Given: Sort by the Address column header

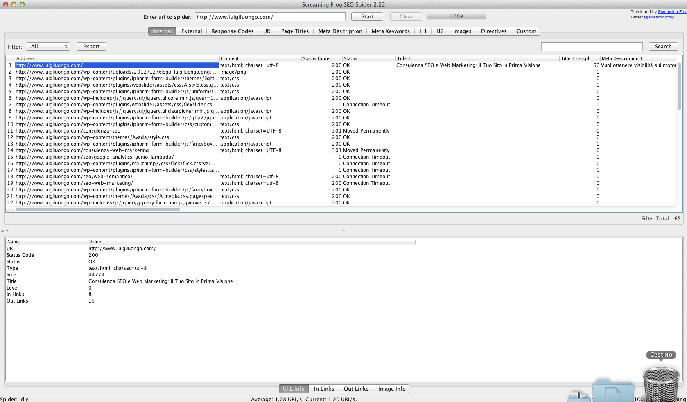Looking at the screenshot, I should click(117, 58).
